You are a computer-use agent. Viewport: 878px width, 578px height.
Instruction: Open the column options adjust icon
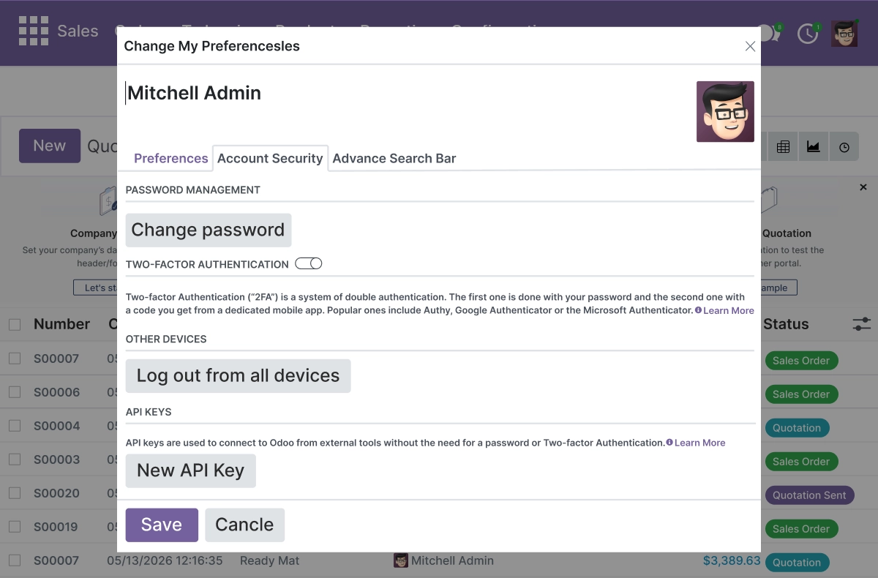coord(862,324)
